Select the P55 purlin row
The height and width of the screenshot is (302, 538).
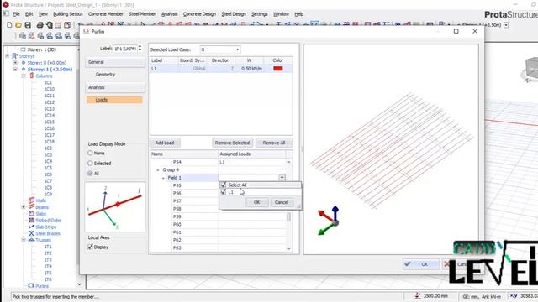(x=177, y=185)
